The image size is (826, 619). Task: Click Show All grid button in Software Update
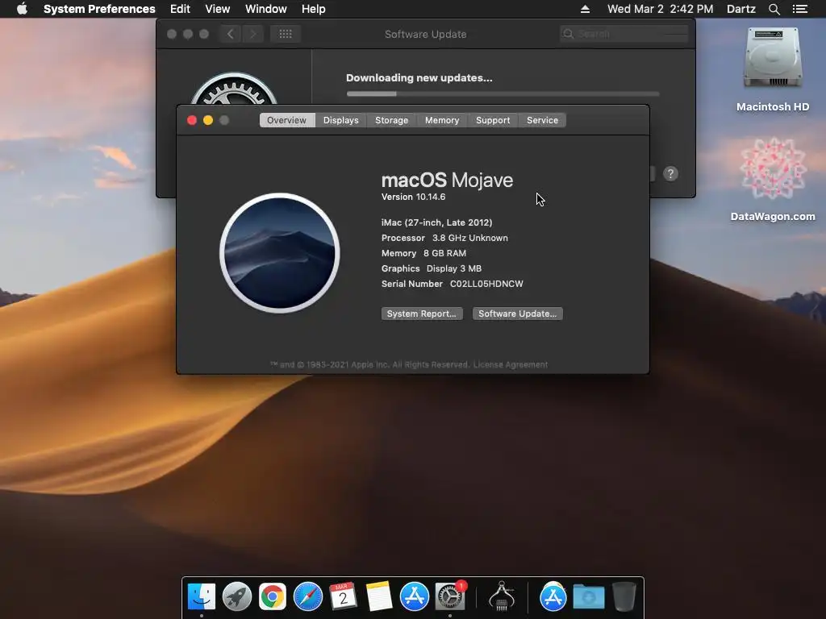click(286, 34)
